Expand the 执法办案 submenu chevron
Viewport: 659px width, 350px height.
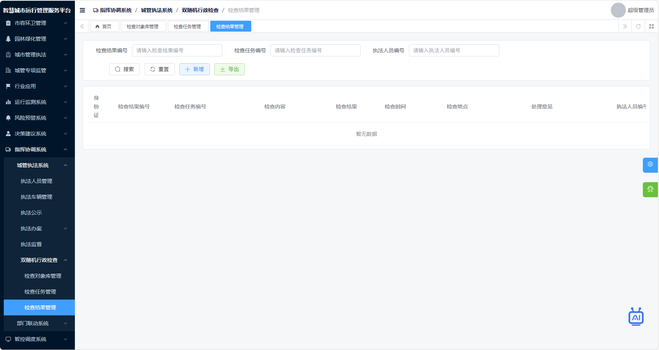(65, 228)
